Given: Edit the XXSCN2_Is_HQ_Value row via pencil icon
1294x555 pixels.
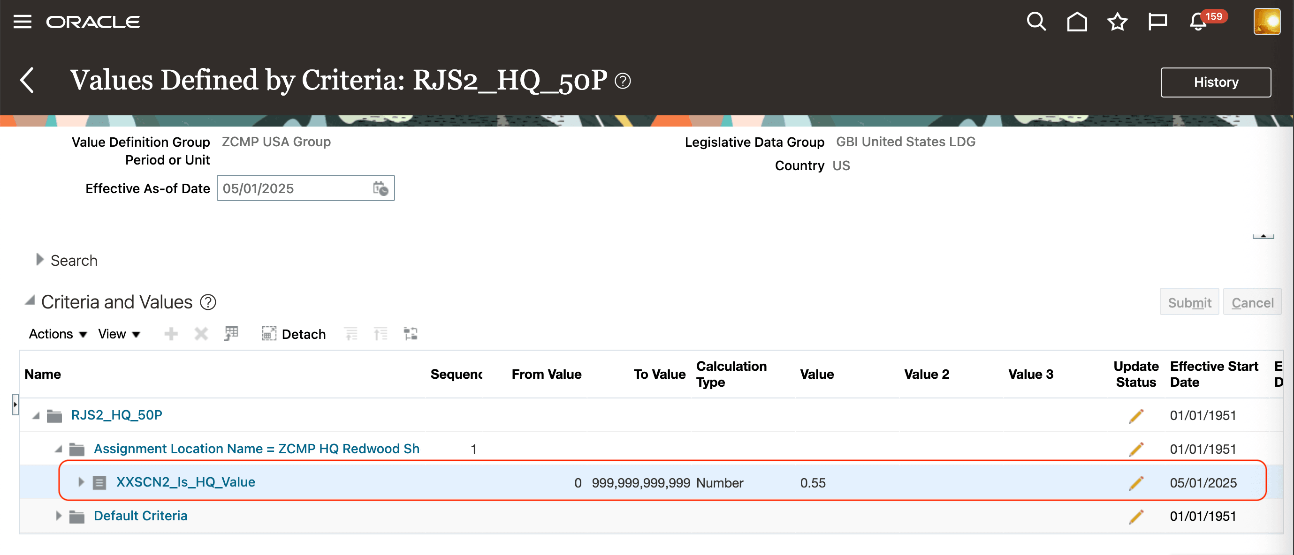Looking at the screenshot, I should 1136,482.
